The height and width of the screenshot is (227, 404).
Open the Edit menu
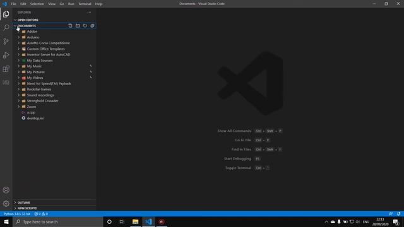[x=23, y=4]
